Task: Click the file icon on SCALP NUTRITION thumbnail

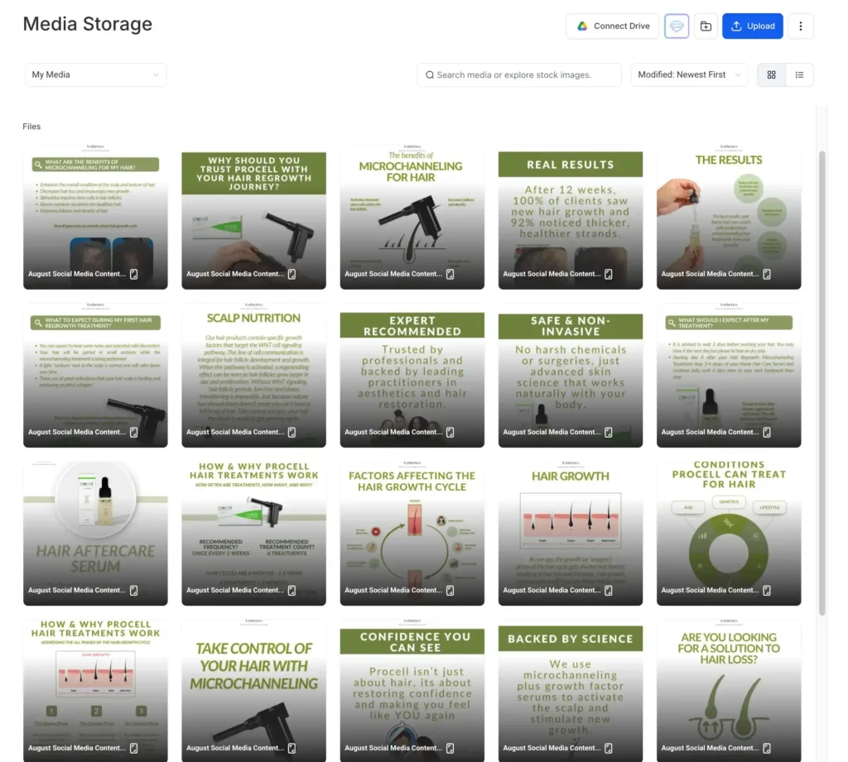Action: [291, 432]
